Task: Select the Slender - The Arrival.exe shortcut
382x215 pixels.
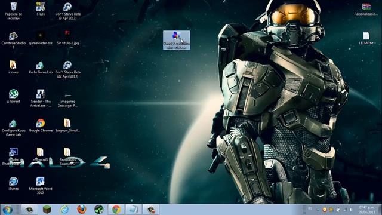Action: tap(41, 98)
